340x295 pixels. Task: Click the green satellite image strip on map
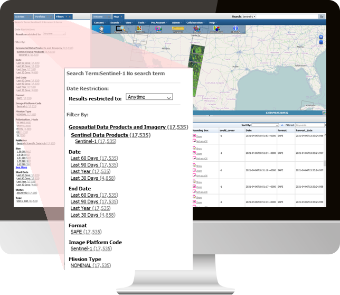[x=197, y=70]
